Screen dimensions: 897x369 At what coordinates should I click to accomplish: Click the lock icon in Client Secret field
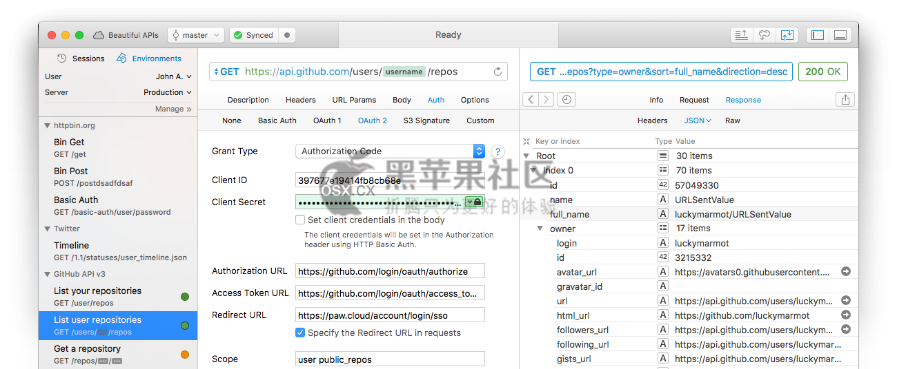pyautogui.click(x=477, y=202)
